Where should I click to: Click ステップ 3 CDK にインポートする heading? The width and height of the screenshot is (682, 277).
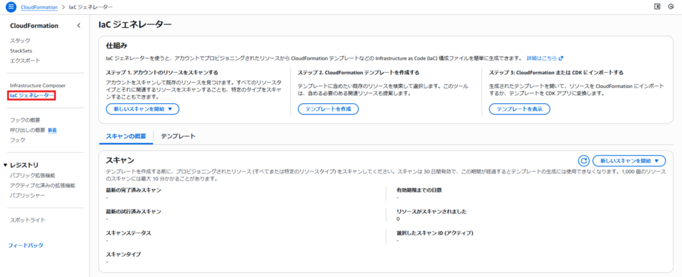(556, 72)
